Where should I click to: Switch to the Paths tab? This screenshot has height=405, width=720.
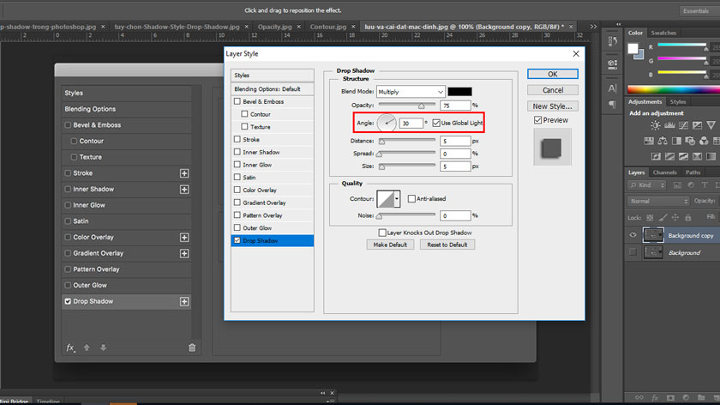(693, 172)
